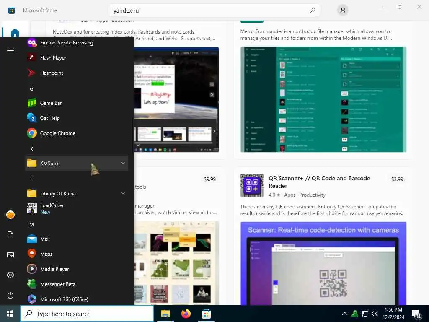This screenshot has height=322, width=429.
Task: Open the volume tray icon
Action: [x=375, y=314]
